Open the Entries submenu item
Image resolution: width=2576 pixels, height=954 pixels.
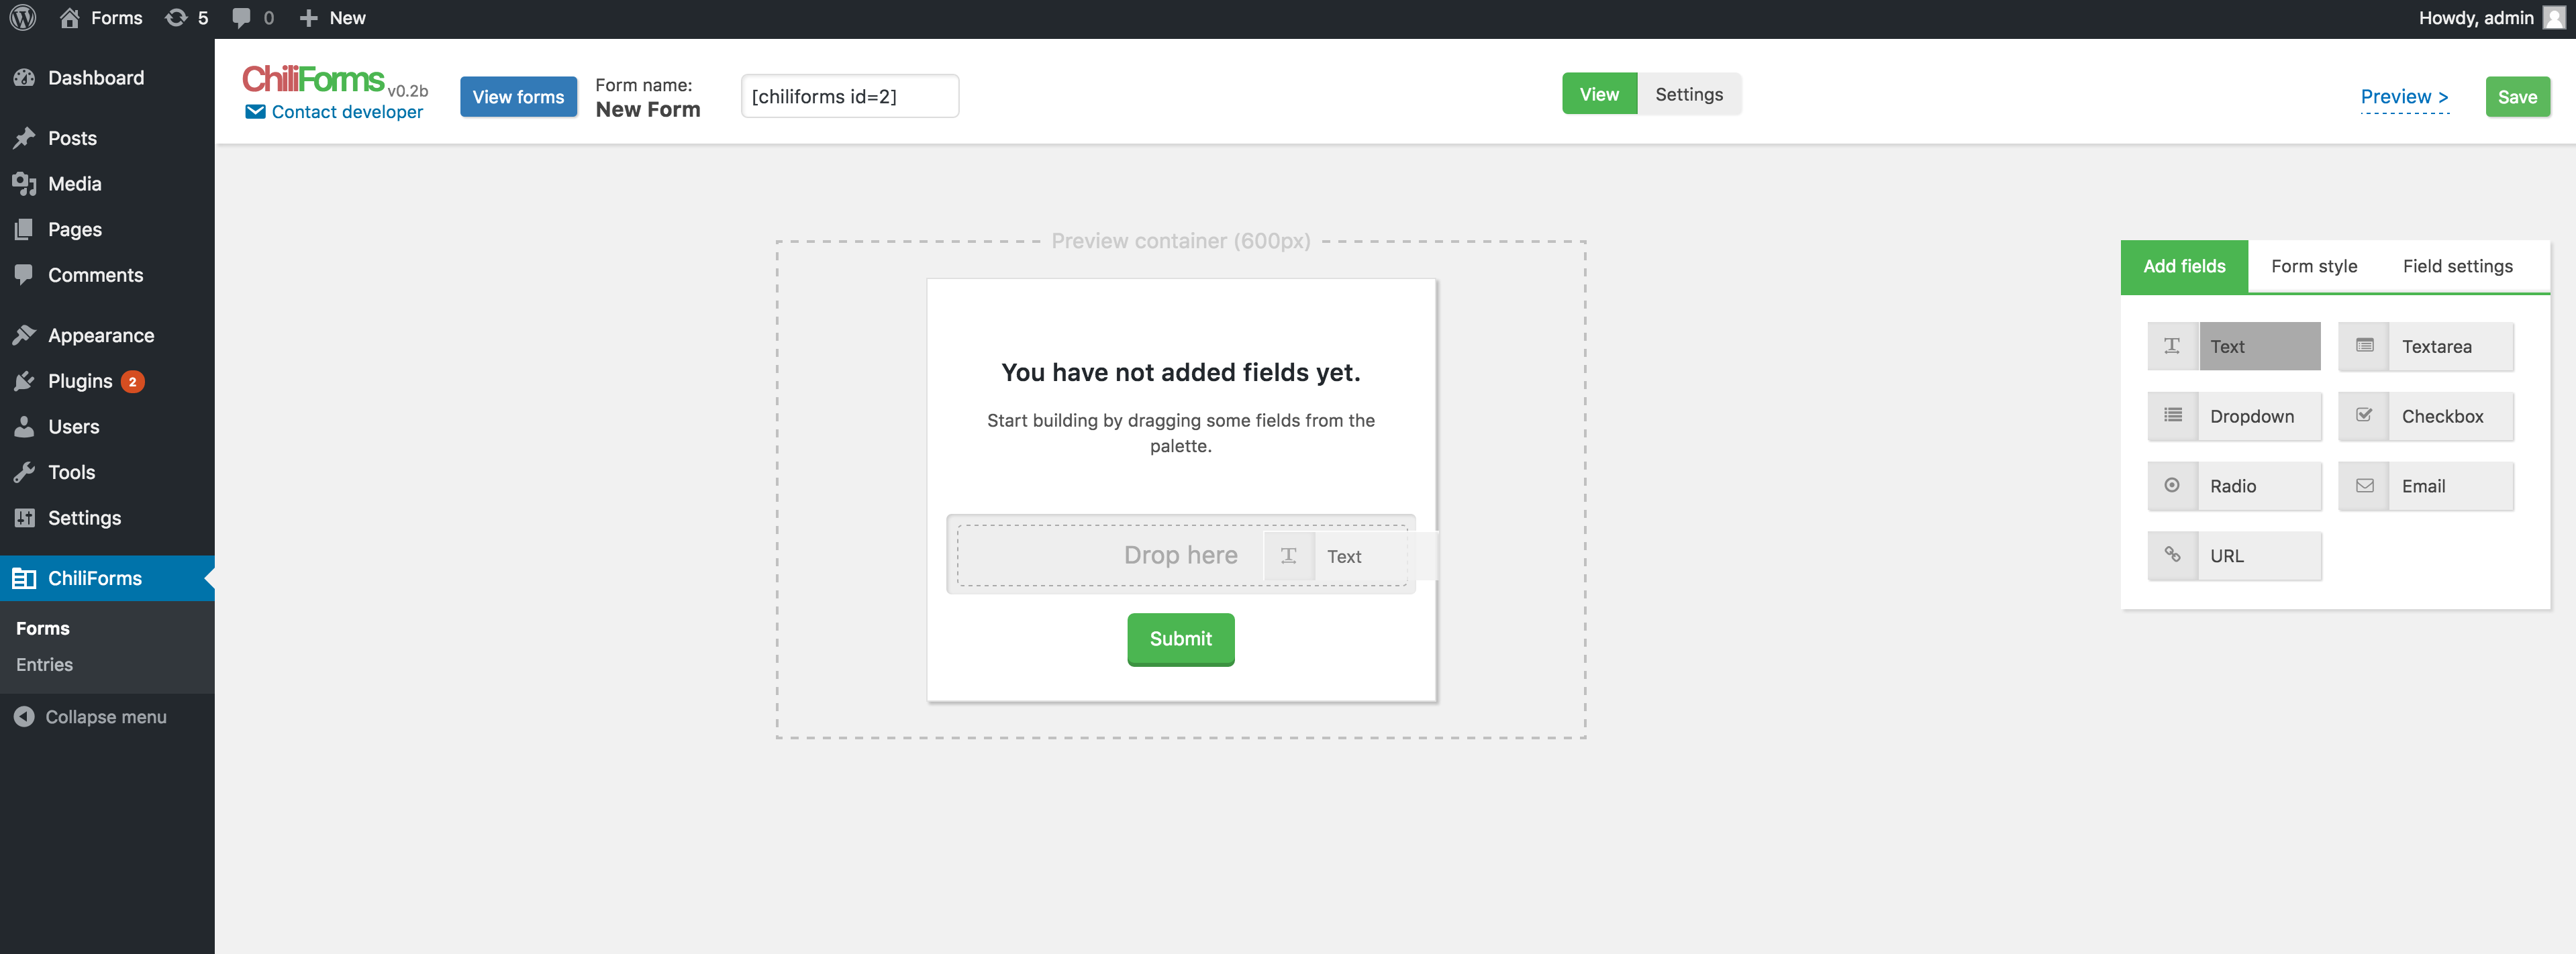click(44, 665)
